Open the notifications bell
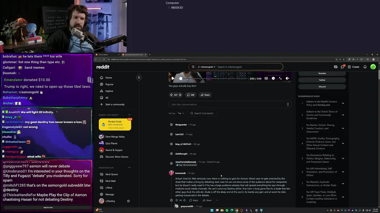The height and width of the screenshot is (213, 380). click(365, 67)
